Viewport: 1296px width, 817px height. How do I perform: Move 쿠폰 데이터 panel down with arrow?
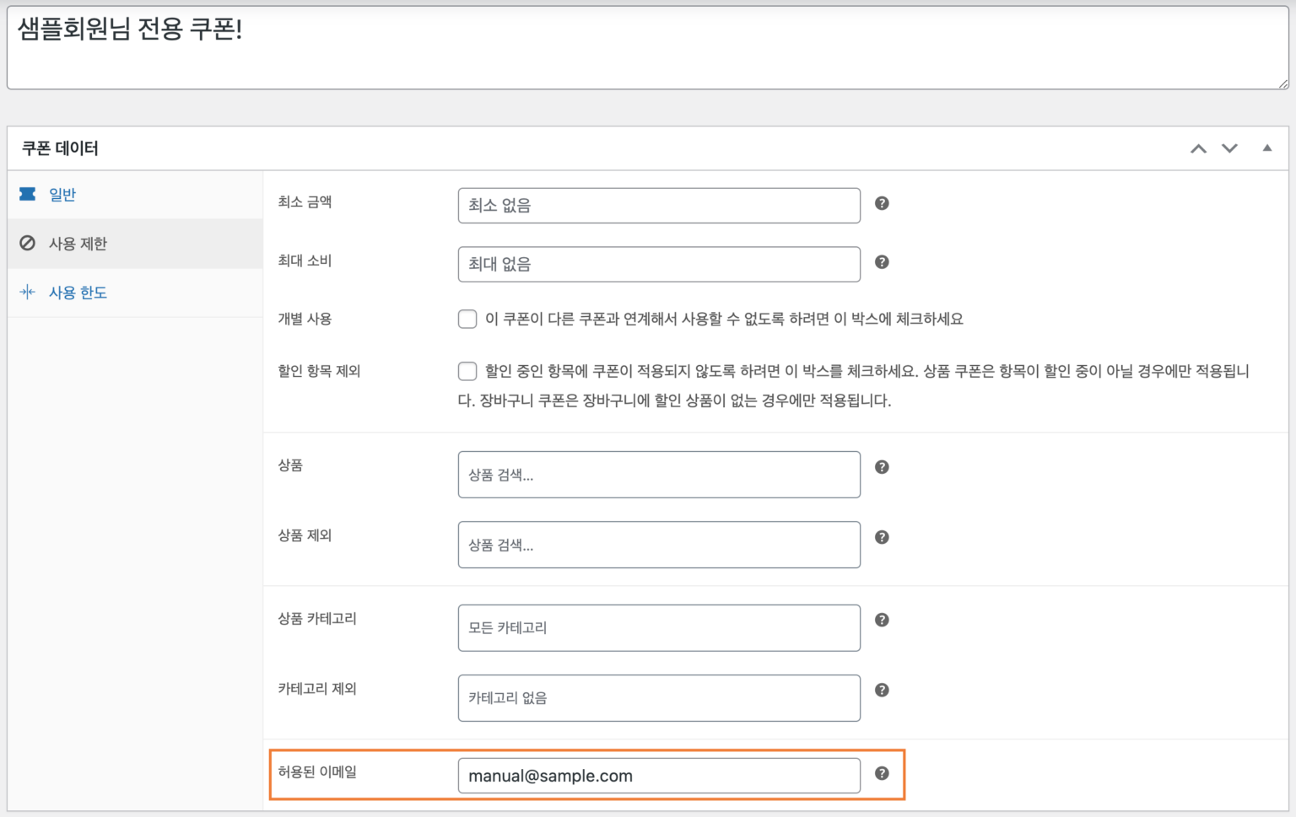click(x=1230, y=148)
